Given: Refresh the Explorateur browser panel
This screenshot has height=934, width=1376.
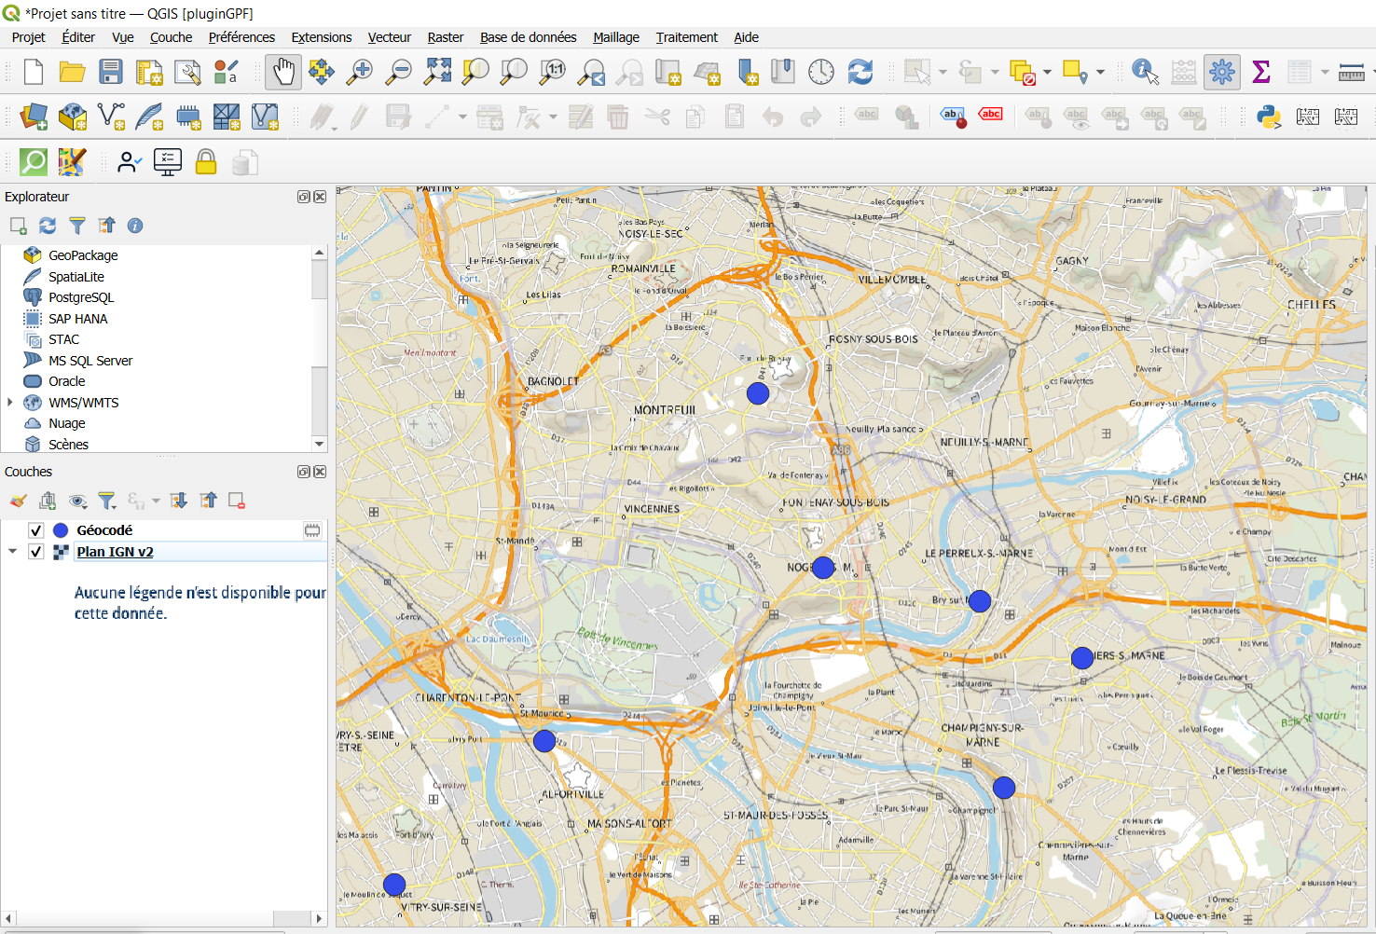Looking at the screenshot, I should point(48,226).
